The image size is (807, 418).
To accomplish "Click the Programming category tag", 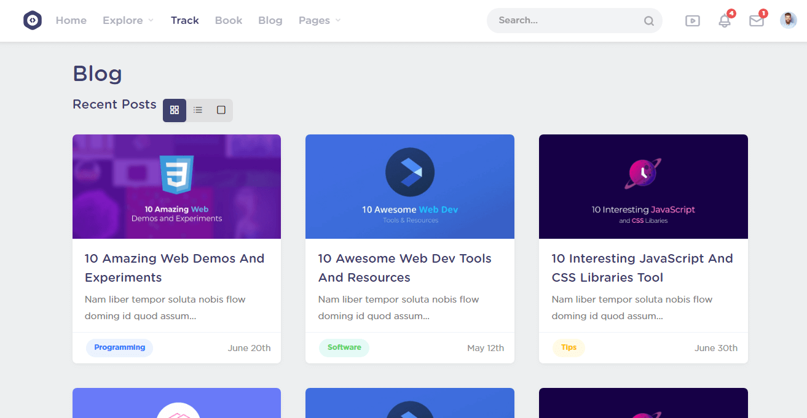I will (120, 347).
